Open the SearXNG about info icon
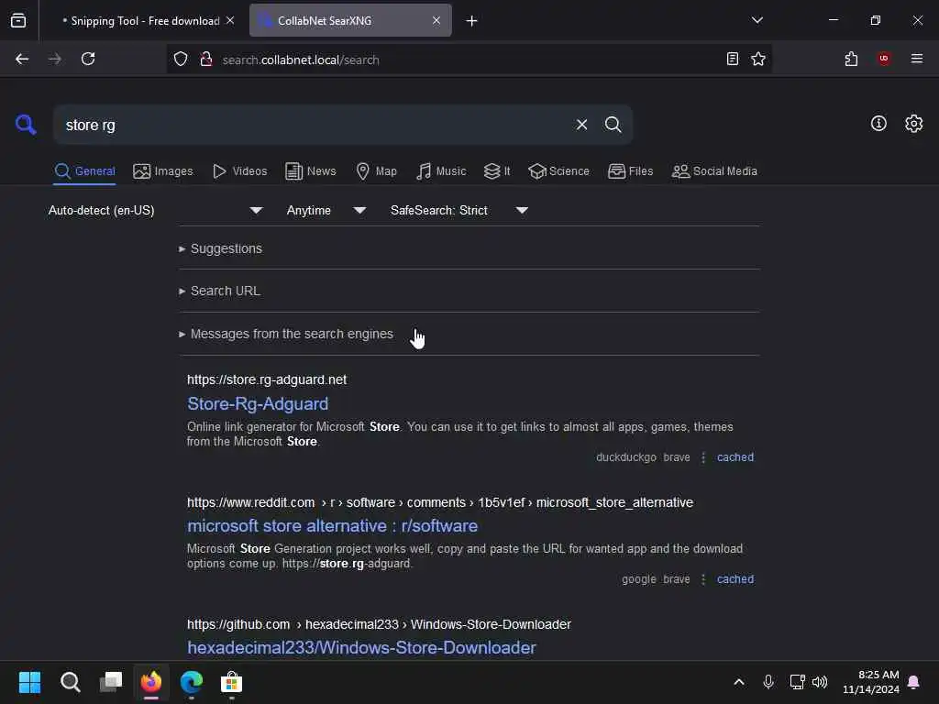Viewport: 939px width, 704px height. 878,124
